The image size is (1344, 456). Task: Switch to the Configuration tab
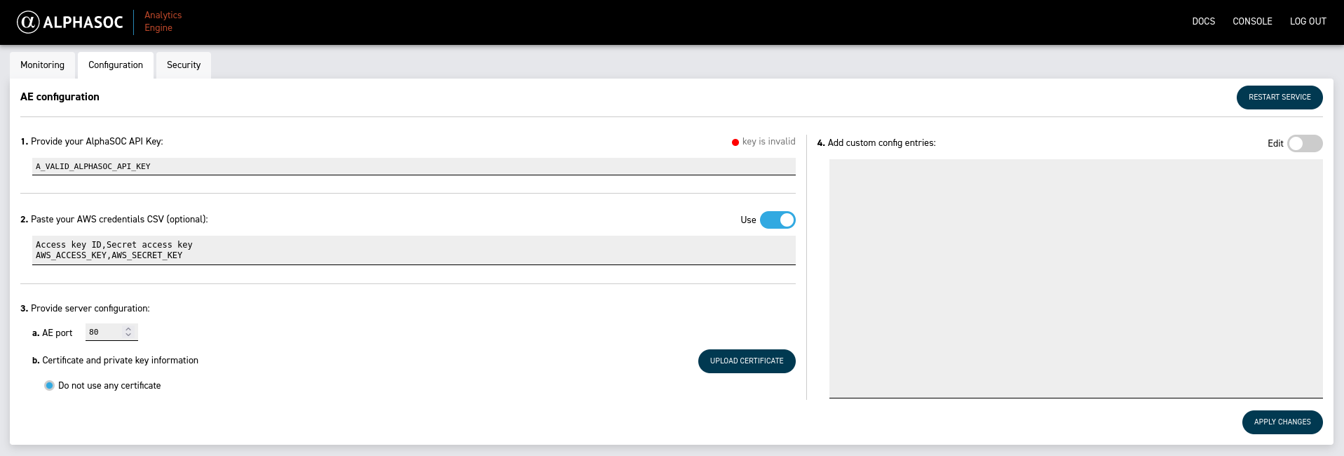(x=116, y=65)
